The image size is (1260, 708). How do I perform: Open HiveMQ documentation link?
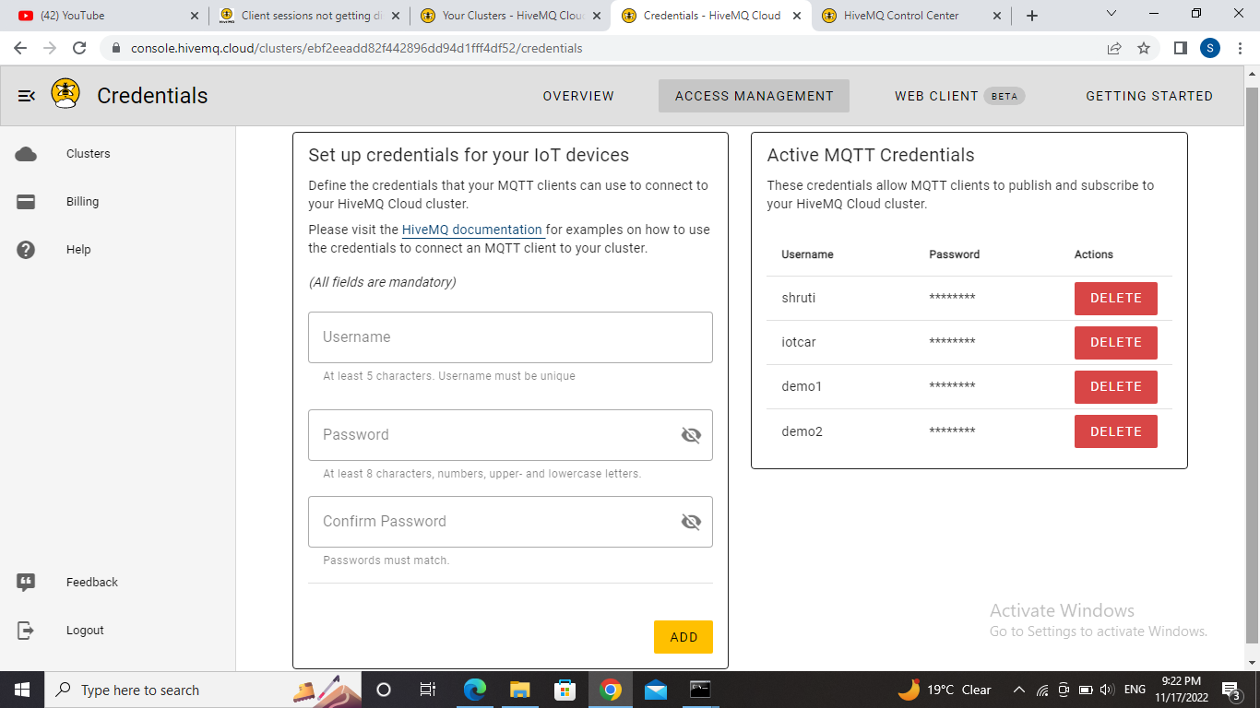(x=472, y=230)
